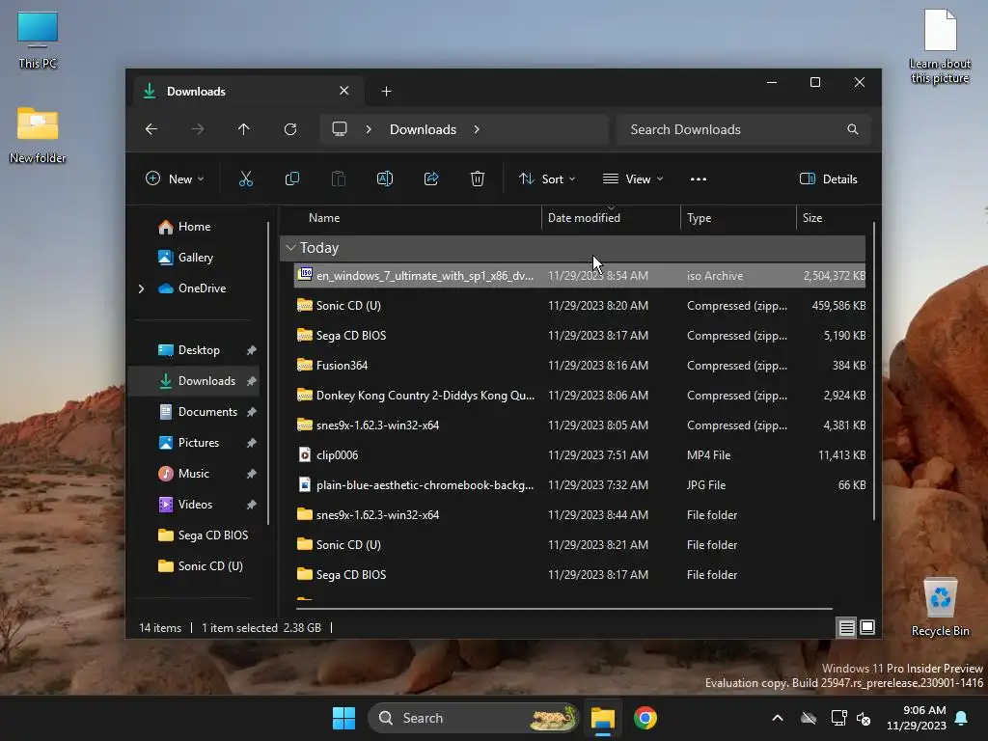Screen dimensions: 988x741
Task: Add a new tab with plus button
Action: (x=386, y=92)
